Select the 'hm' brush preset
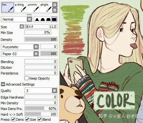143x123 pixels. 8,8
